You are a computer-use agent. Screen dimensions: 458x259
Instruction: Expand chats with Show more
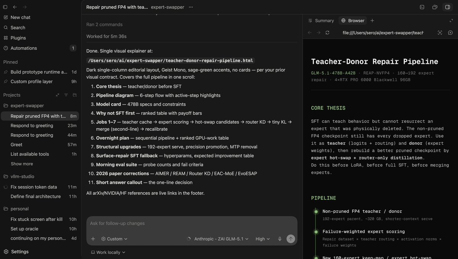tap(22, 164)
